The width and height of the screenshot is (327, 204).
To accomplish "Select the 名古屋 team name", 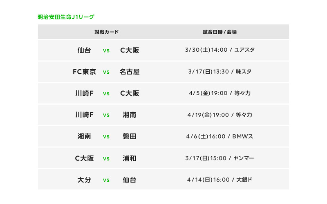I will coord(130,72).
